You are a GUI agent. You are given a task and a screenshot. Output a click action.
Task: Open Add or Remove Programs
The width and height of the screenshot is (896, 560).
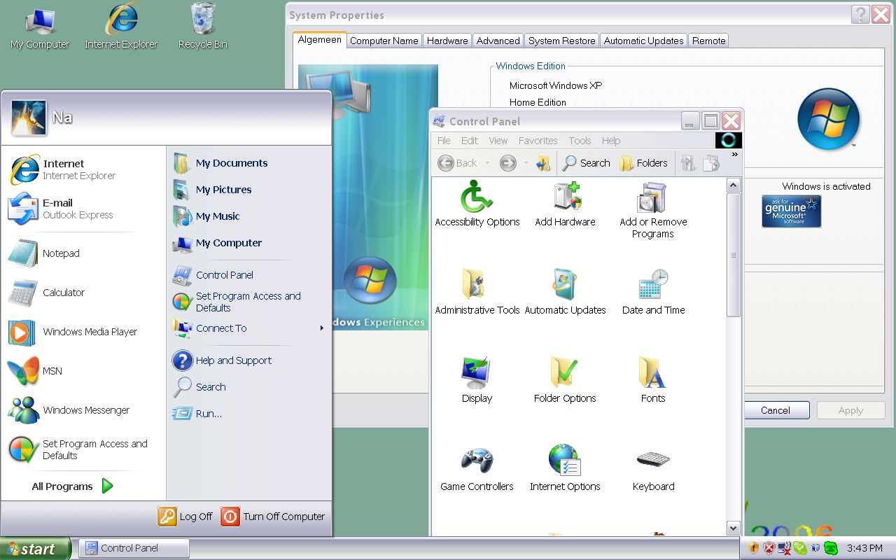pyautogui.click(x=653, y=210)
